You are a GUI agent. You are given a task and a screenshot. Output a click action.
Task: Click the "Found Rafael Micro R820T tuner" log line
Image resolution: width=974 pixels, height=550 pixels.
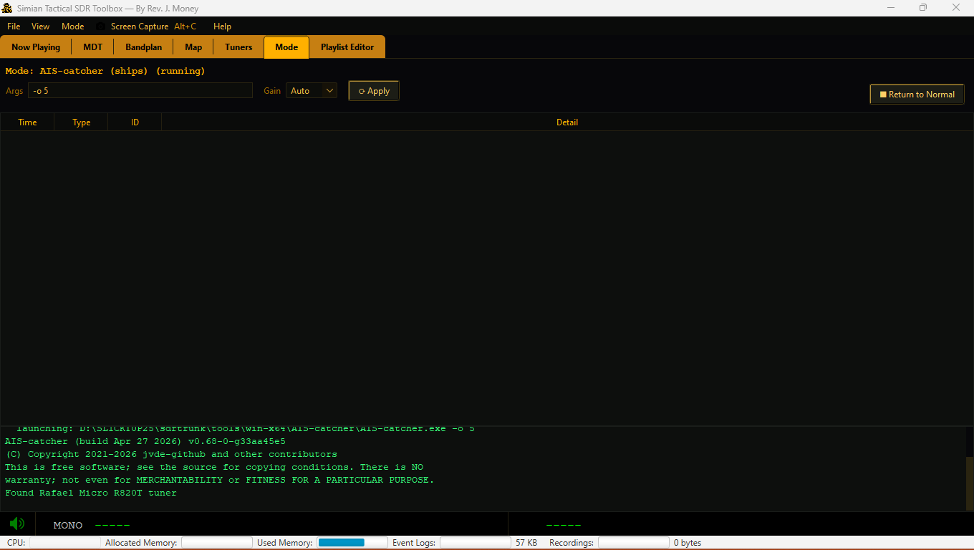pos(91,493)
